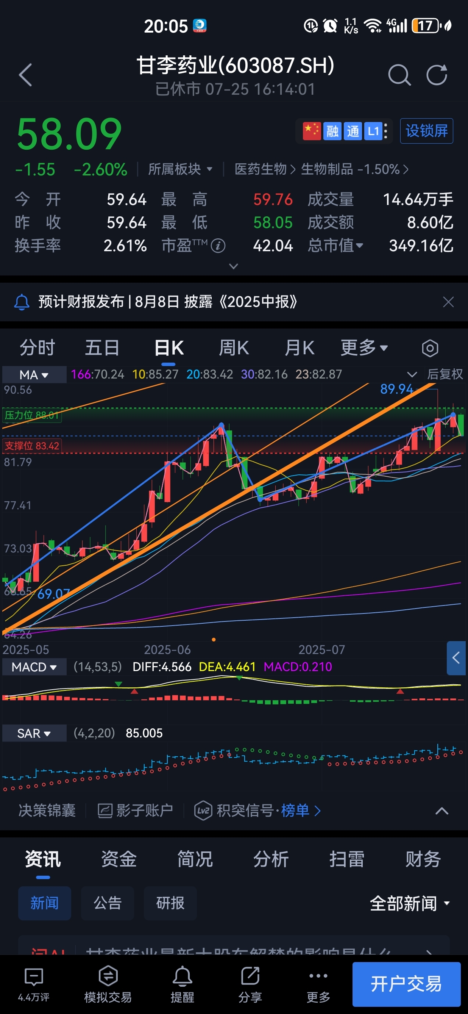Select the 新闻 filter chip
This screenshot has width=468, height=1014.
click(44, 903)
